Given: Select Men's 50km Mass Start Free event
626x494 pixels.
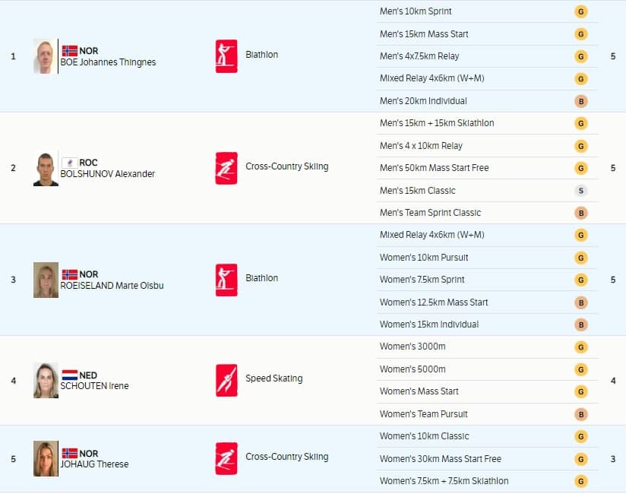Looking at the screenshot, I should tap(434, 168).
